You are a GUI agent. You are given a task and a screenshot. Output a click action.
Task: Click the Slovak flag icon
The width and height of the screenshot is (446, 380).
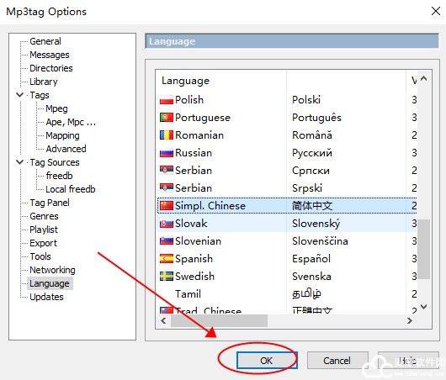[167, 224]
